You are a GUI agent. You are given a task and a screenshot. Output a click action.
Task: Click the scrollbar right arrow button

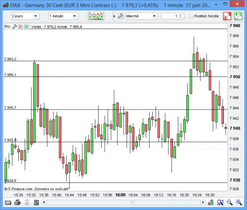point(203,202)
